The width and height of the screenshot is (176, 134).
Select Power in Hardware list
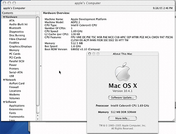tap(13, 65)
